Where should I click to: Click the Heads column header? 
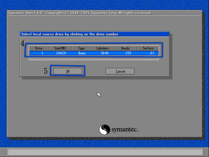coord(125,48)
